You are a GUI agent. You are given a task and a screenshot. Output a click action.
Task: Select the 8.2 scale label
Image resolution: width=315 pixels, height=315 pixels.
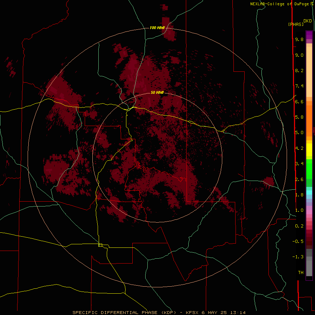point(299,70)
